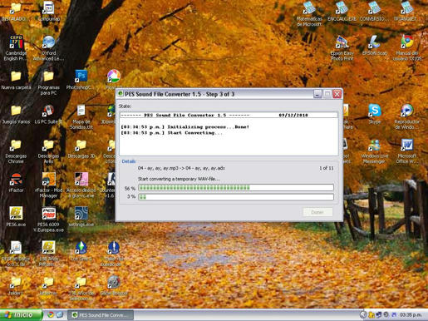Expand hidden system tray icons arrow

(x=363, y=315)
